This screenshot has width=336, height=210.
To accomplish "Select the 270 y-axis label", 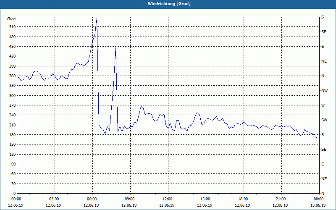I will click(x=12, y=105).
